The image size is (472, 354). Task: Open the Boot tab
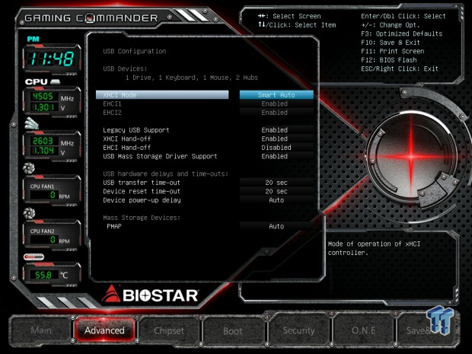(x=233, y=331)
